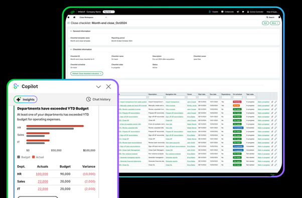This screenshot has width=302, height=198.
Task: Click Mark in-progress for Close GL row
Action: tap(263, 165)
